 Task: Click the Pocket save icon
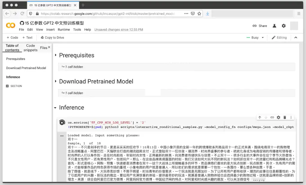tap(193, 14)
